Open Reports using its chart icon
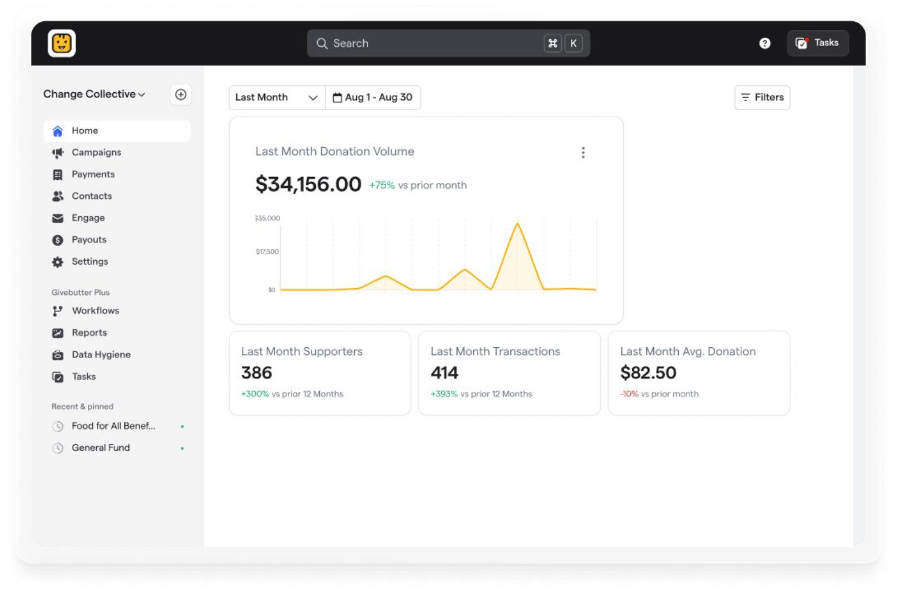897x598 pixels. (58, 332)
